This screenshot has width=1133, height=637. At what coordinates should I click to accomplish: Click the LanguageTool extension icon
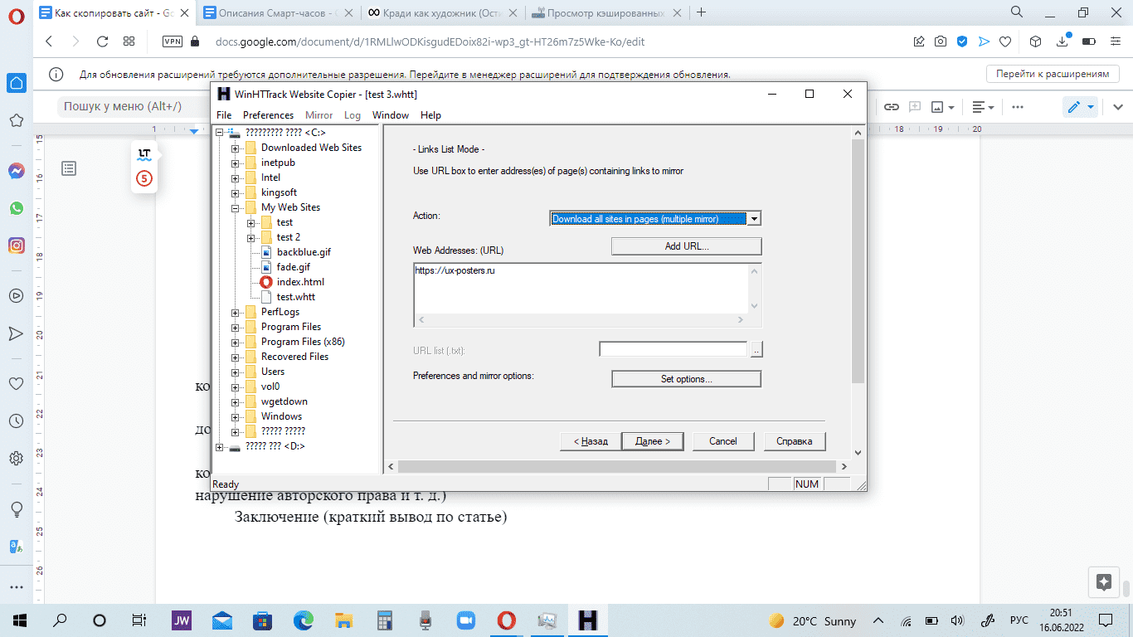[x=144, y=153]
